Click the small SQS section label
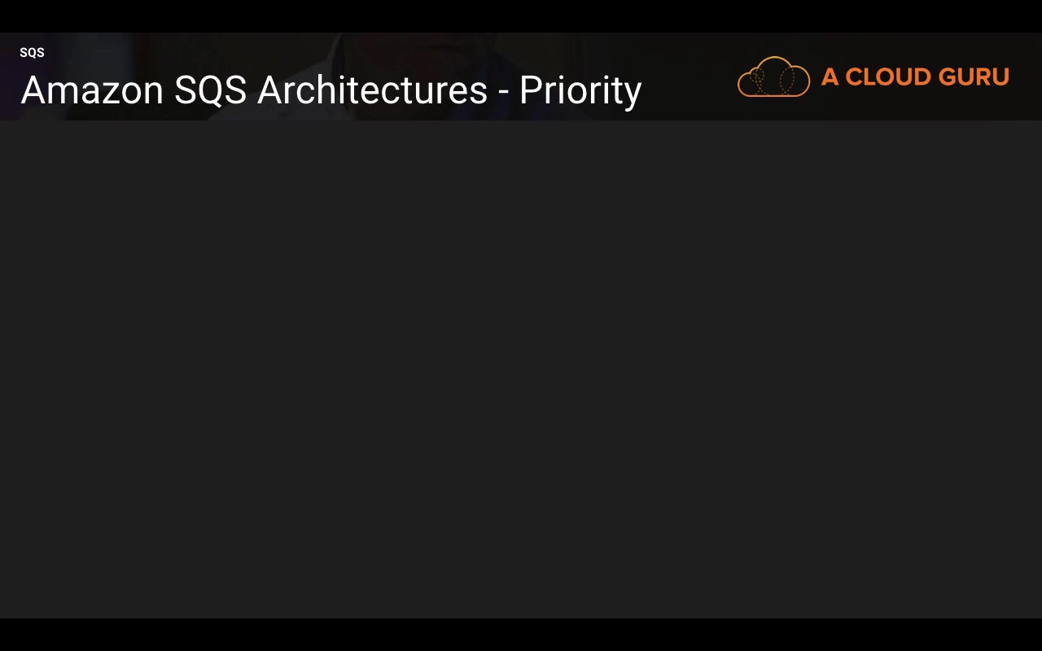 pos(32,53)
